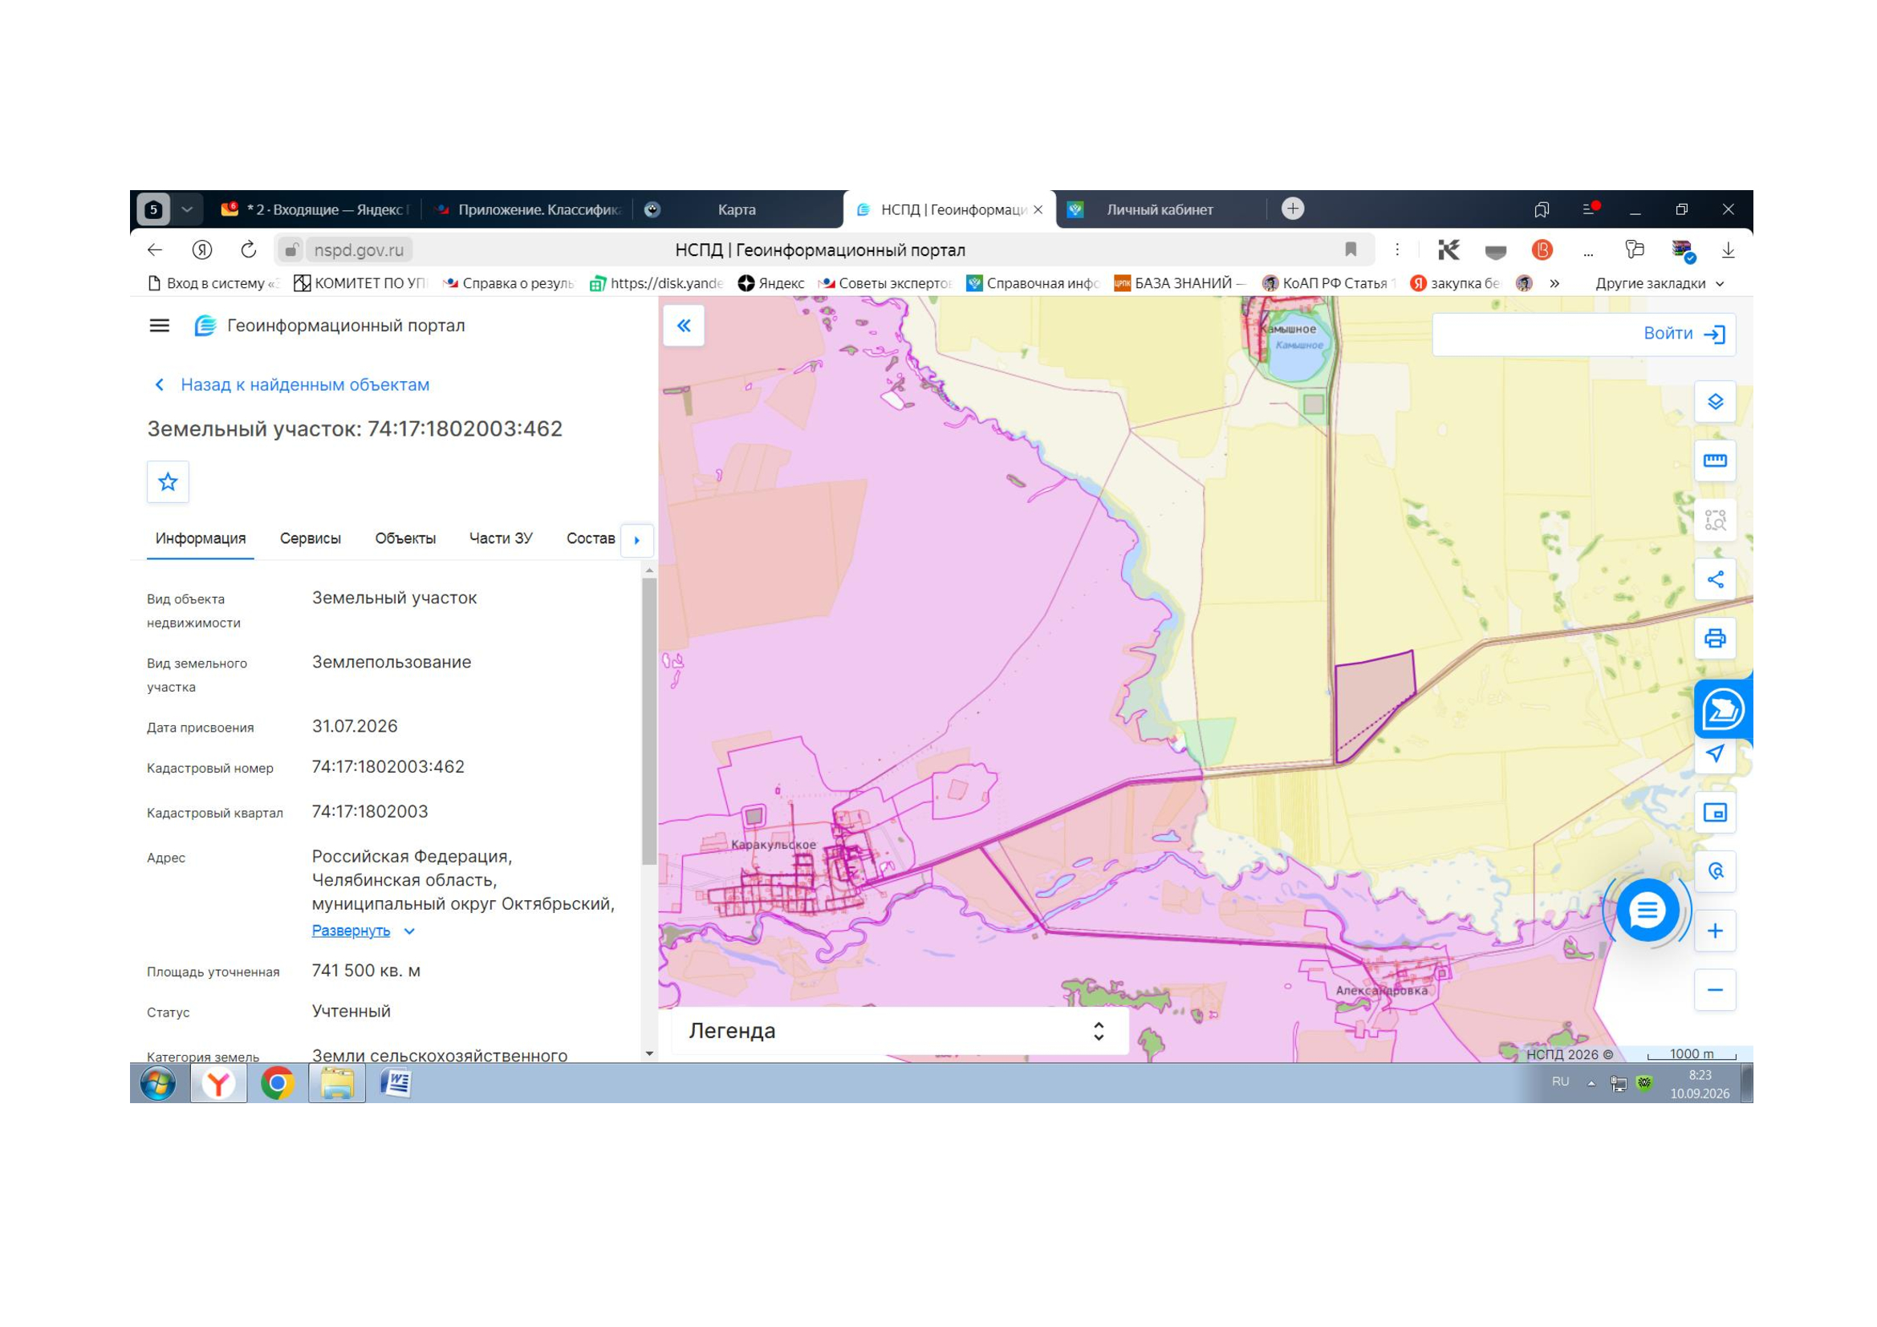Switch to the Объекты tab
This screenshot has height=1327, width=1877.
click(404, 538)
